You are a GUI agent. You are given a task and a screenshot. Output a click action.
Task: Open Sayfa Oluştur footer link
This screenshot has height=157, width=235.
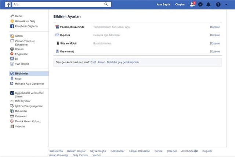98,151
